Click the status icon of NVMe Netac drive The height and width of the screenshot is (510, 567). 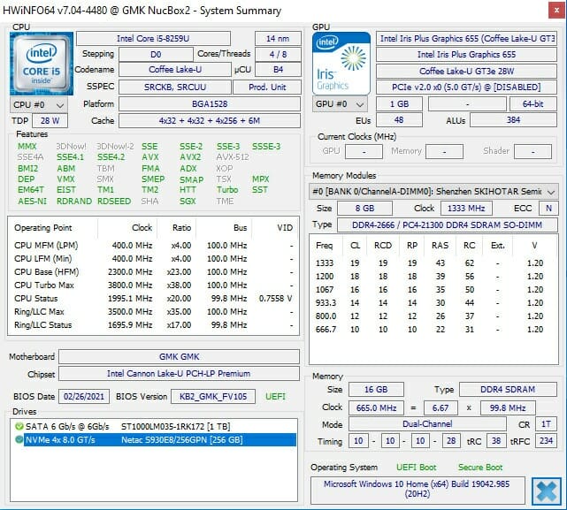19,440
